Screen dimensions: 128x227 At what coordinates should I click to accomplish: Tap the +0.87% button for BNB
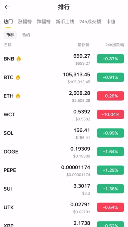click(x=110, y=59)
